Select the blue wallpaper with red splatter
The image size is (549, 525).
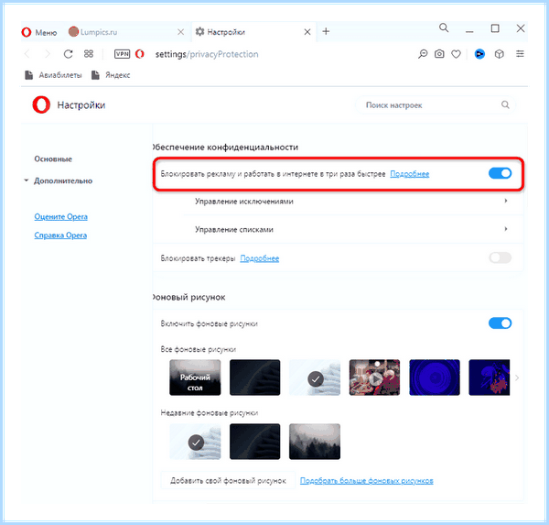490,377
